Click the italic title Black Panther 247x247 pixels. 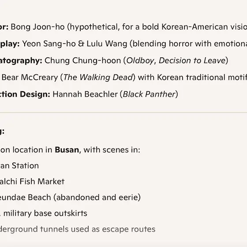pos(149,94)
